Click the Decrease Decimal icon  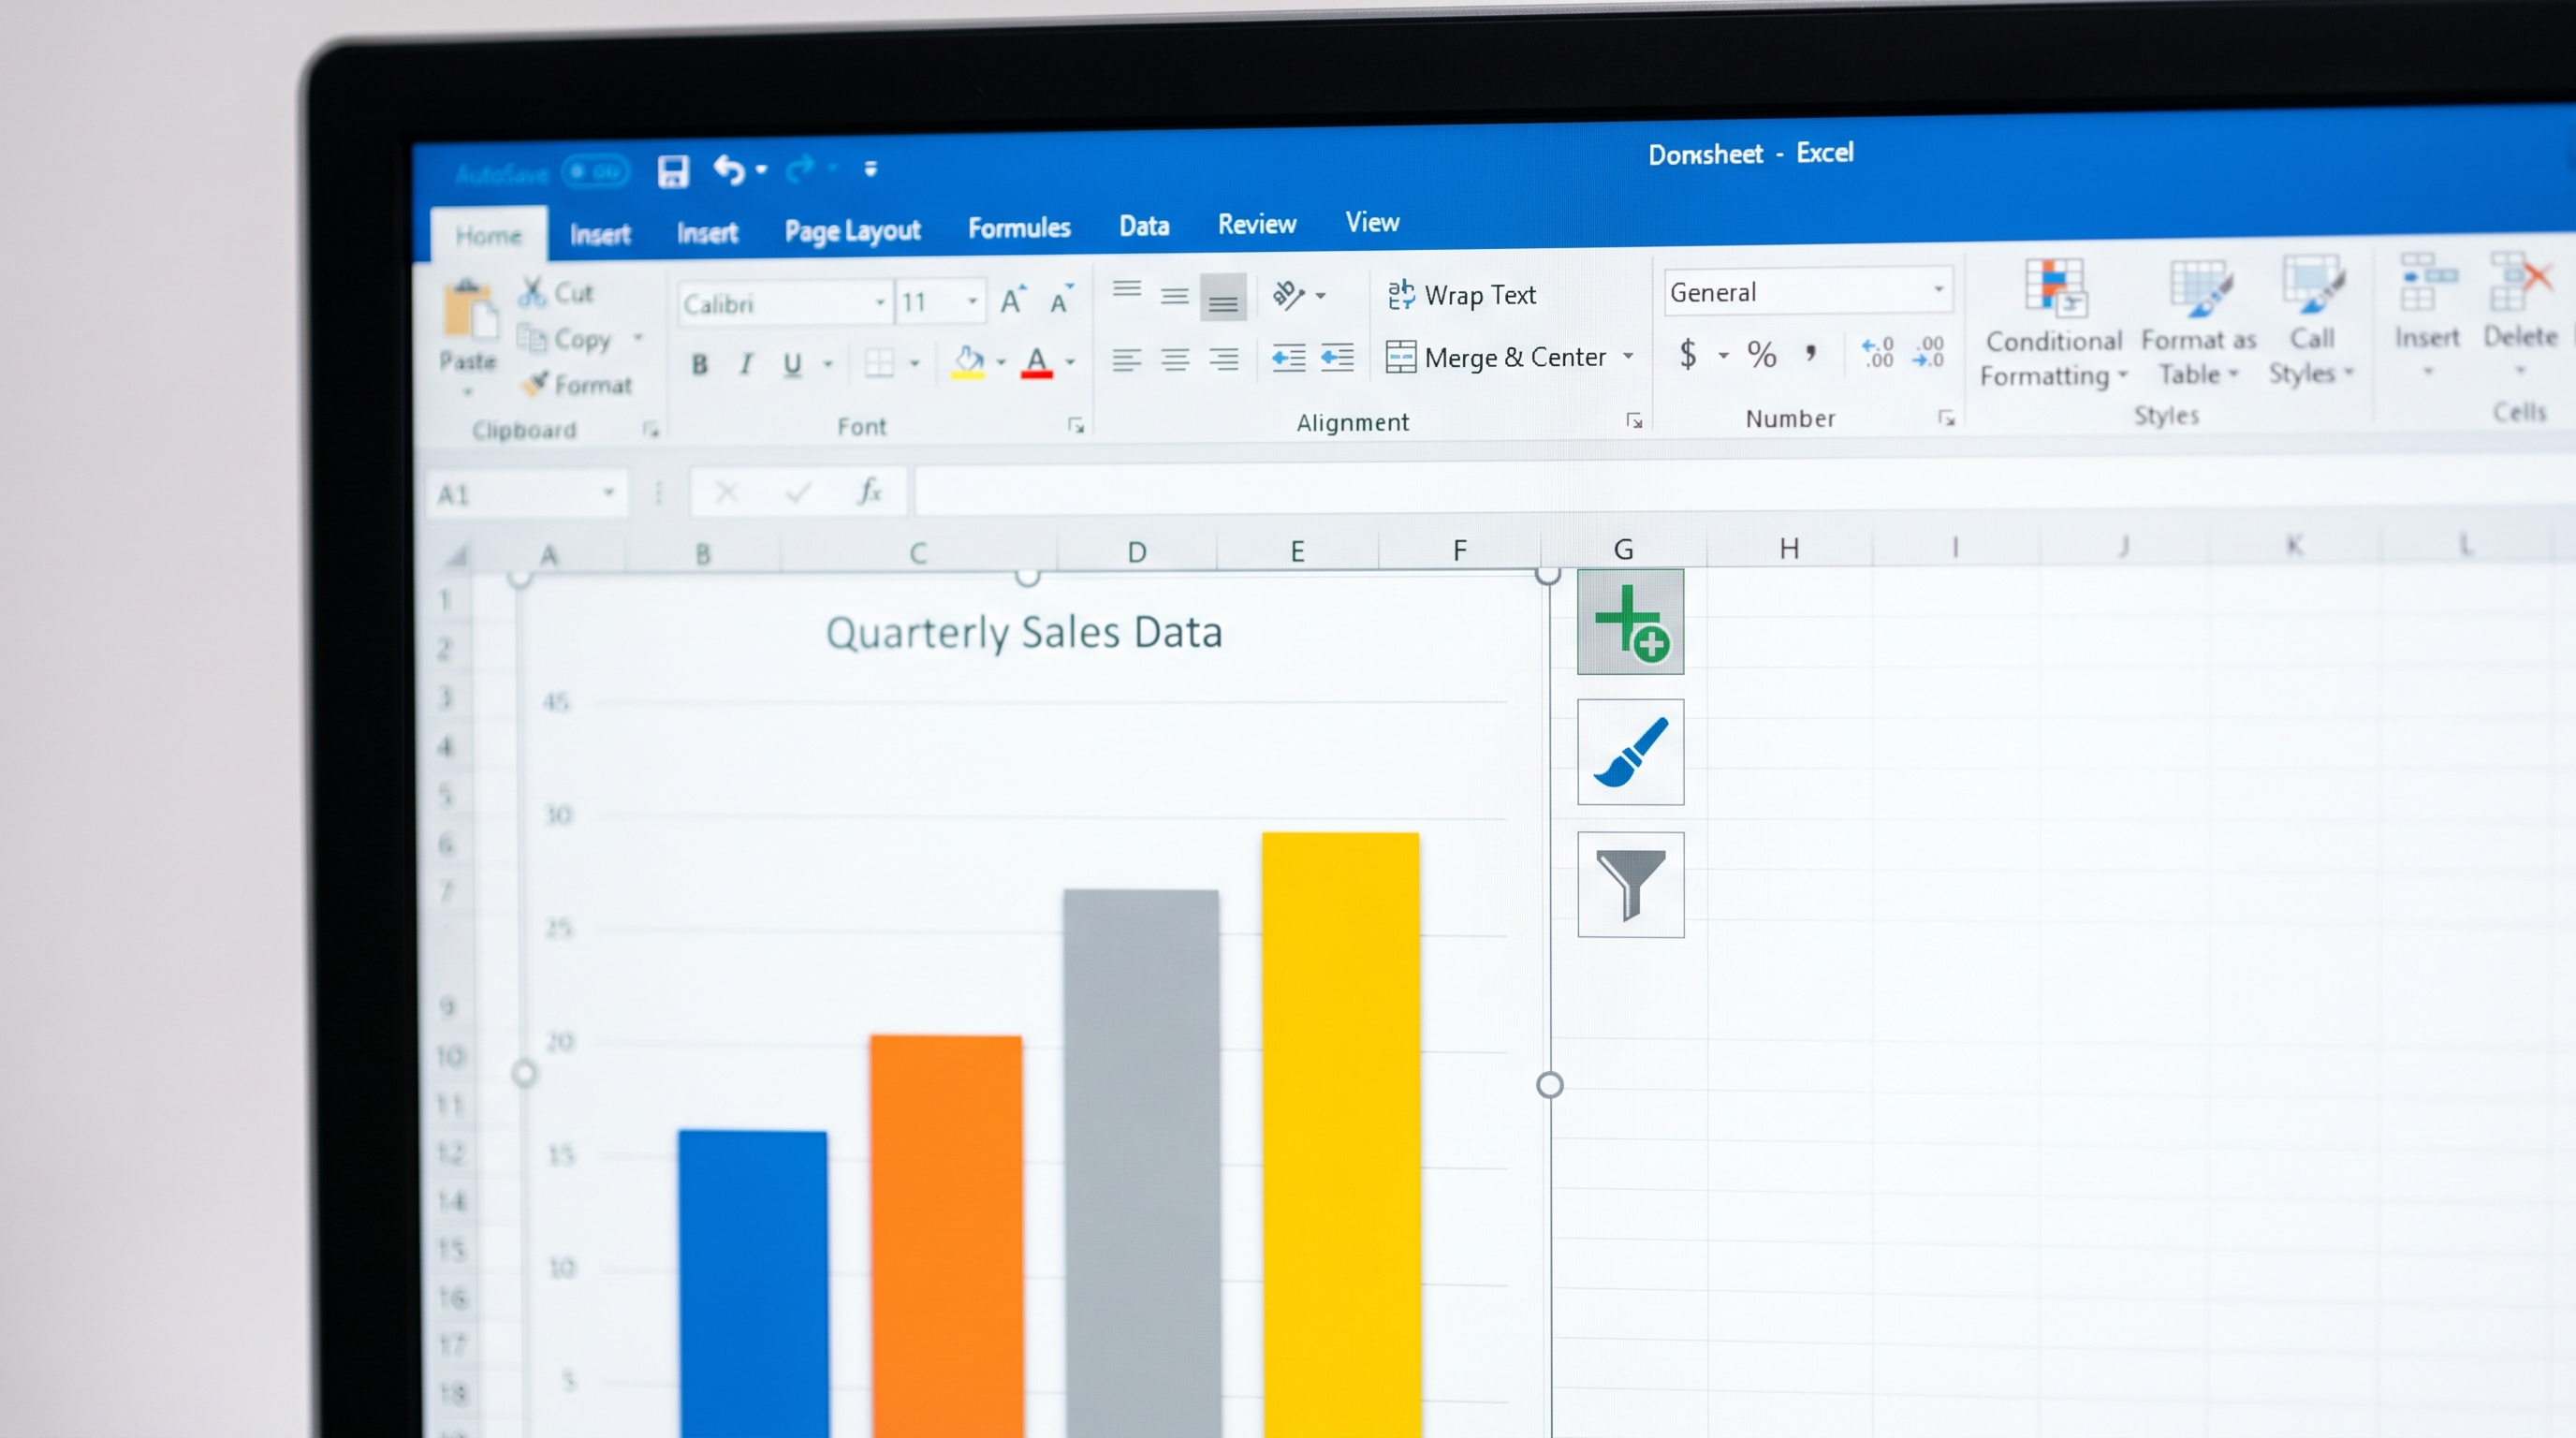(1928, 352)
